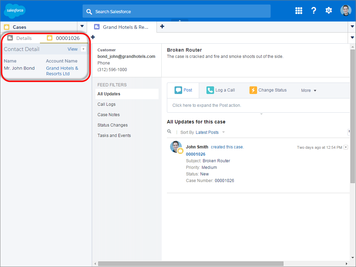Click the Broken Router case title
Screen dimensions: 356x267
click(184, 50)
